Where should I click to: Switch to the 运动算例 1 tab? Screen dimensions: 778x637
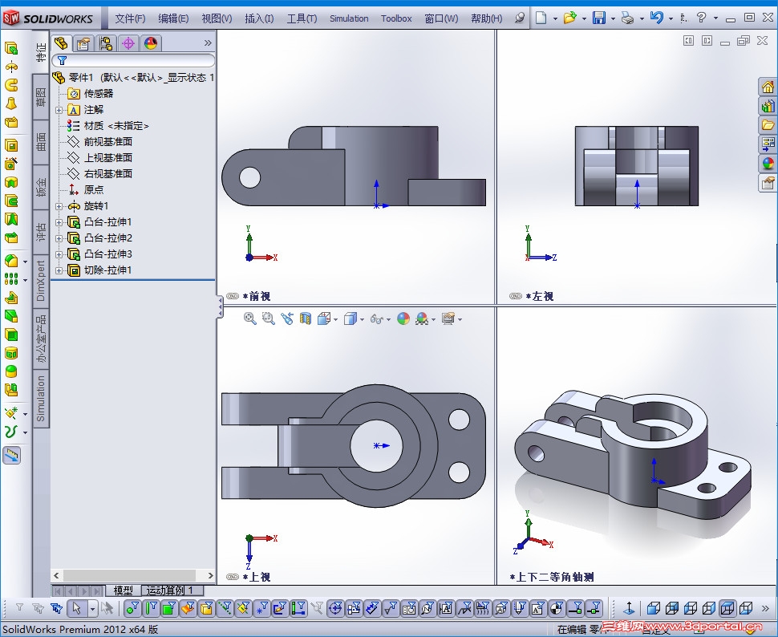coord(172,590)
